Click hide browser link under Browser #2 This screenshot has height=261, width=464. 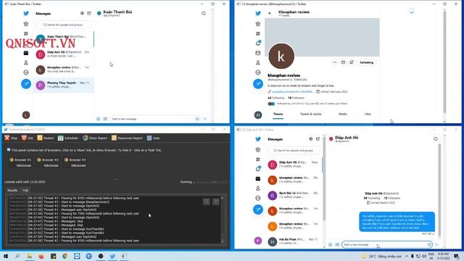click(51, 165)
